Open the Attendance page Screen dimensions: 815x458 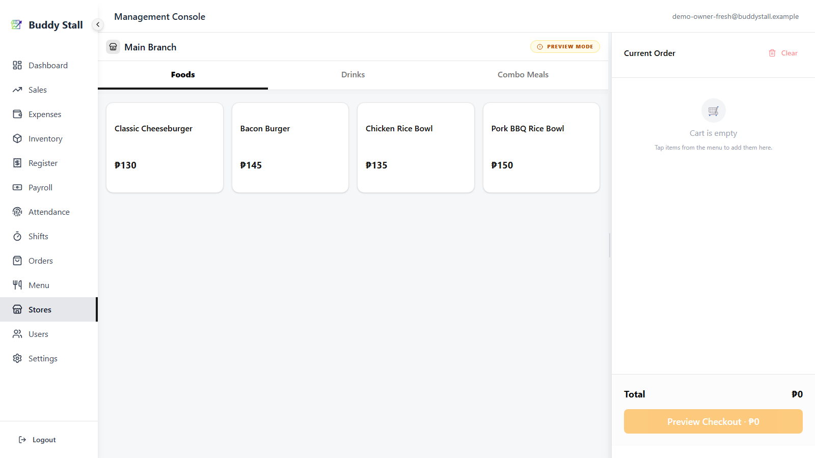coord(48,212)
